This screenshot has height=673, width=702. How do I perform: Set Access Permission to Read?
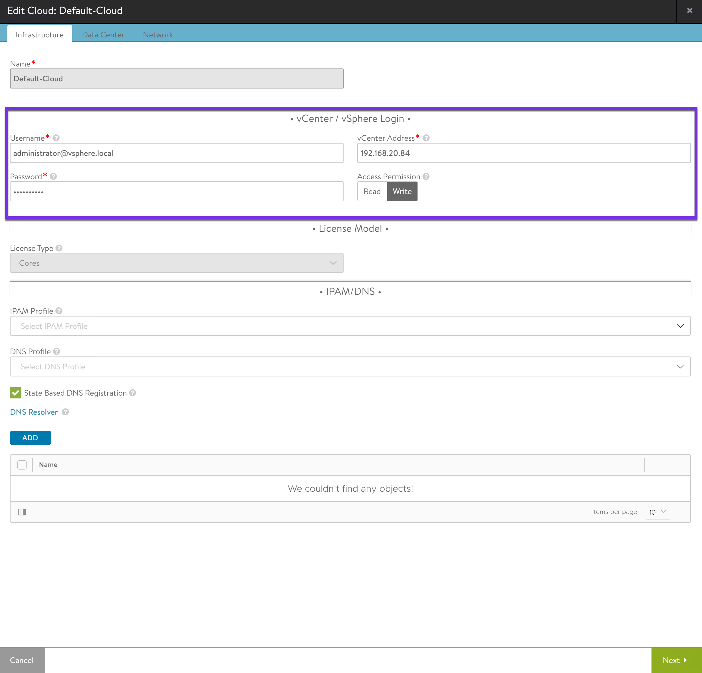(x=372, y=191)
